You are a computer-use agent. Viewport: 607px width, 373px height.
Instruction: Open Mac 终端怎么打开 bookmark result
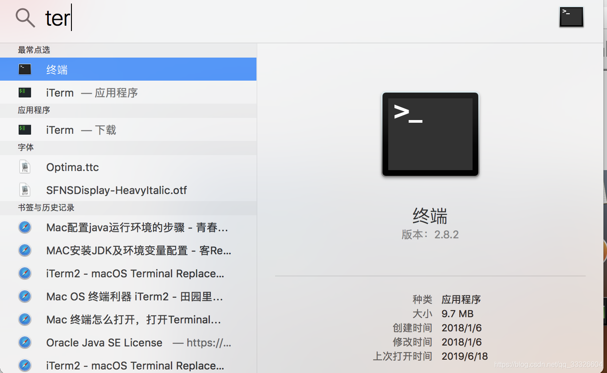[x=128, y=319]
